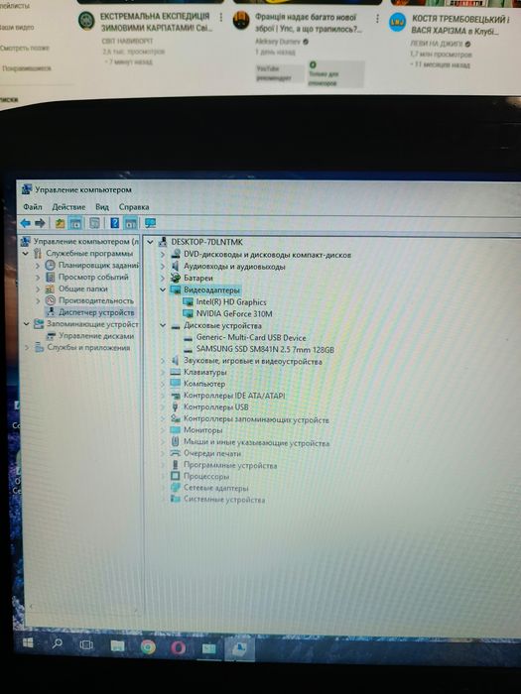The width and height of the screenshot is (521, 694).
Task: Open the Файл menu
Action: (x=33, y=206)
